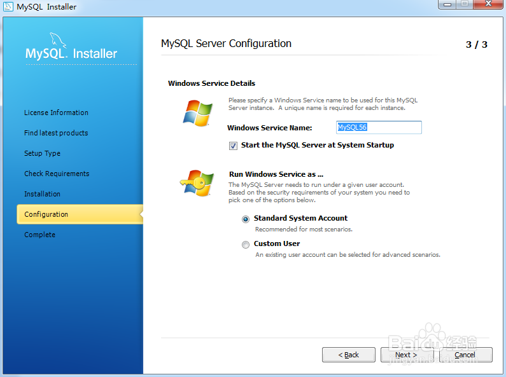Viewport: 506px width, 377px height.
Task: Open the Setup Type step
Action: [42, 153]
